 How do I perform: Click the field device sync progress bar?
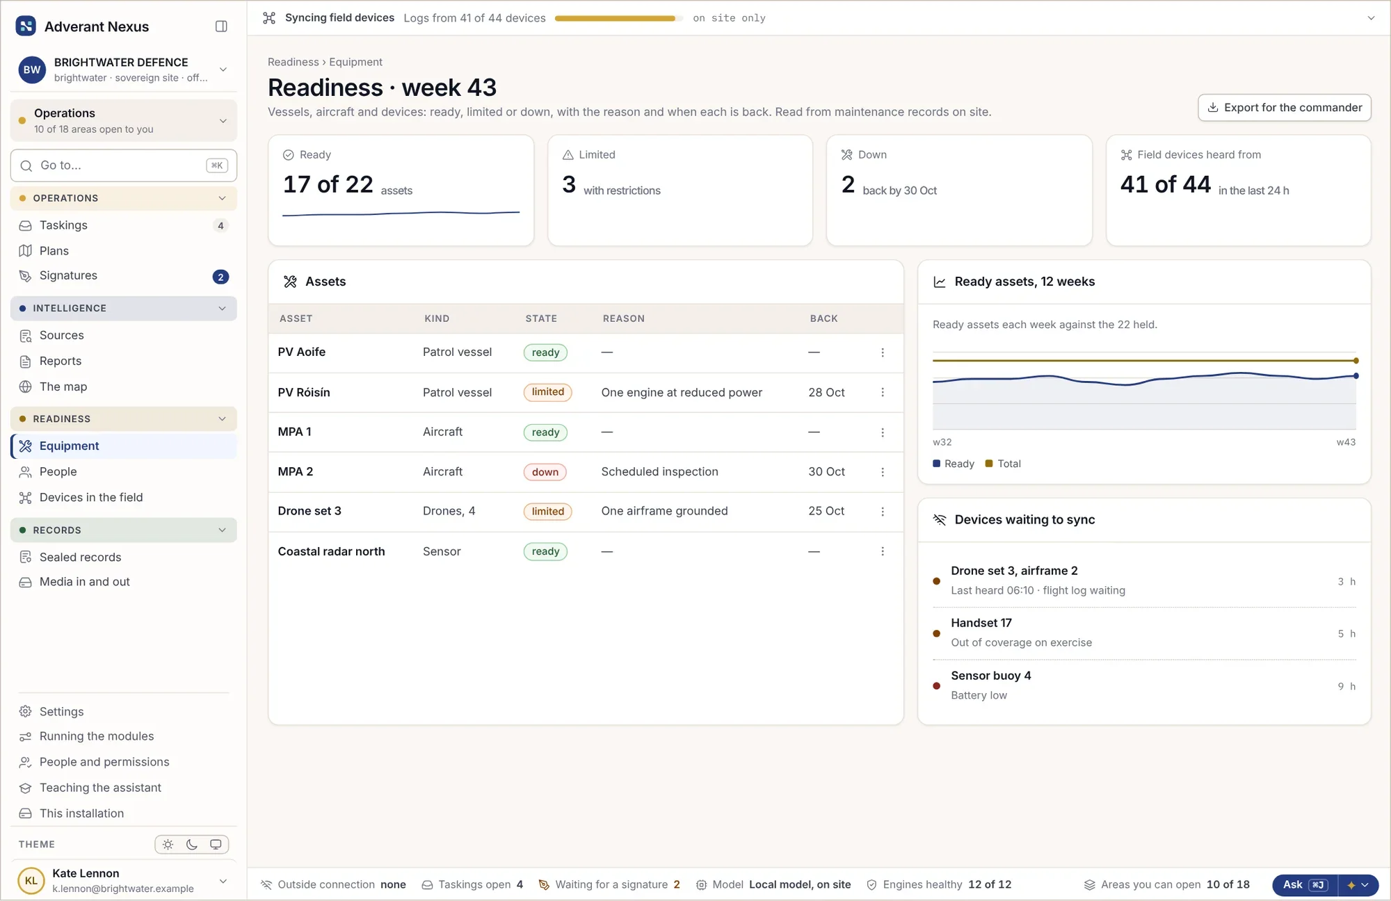click(618, 18)
